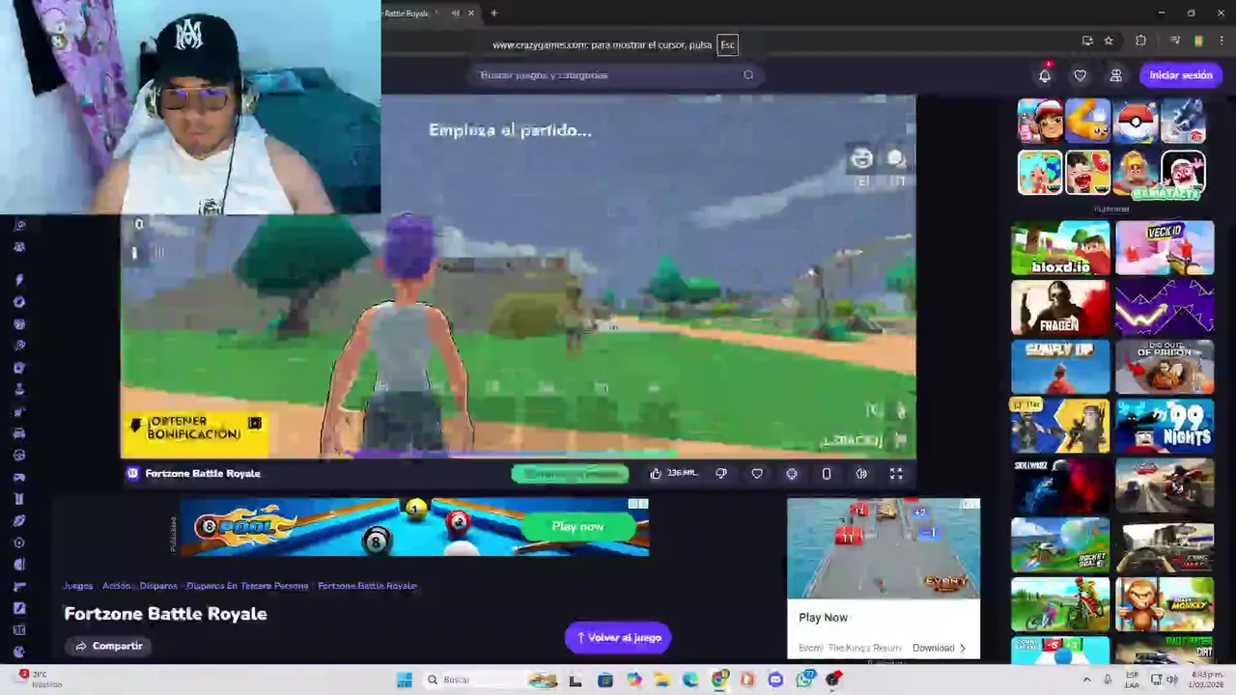The image size is (1236, 695).
Task: Open the Acción breadcrumb link
Action: tap(116, 586)
